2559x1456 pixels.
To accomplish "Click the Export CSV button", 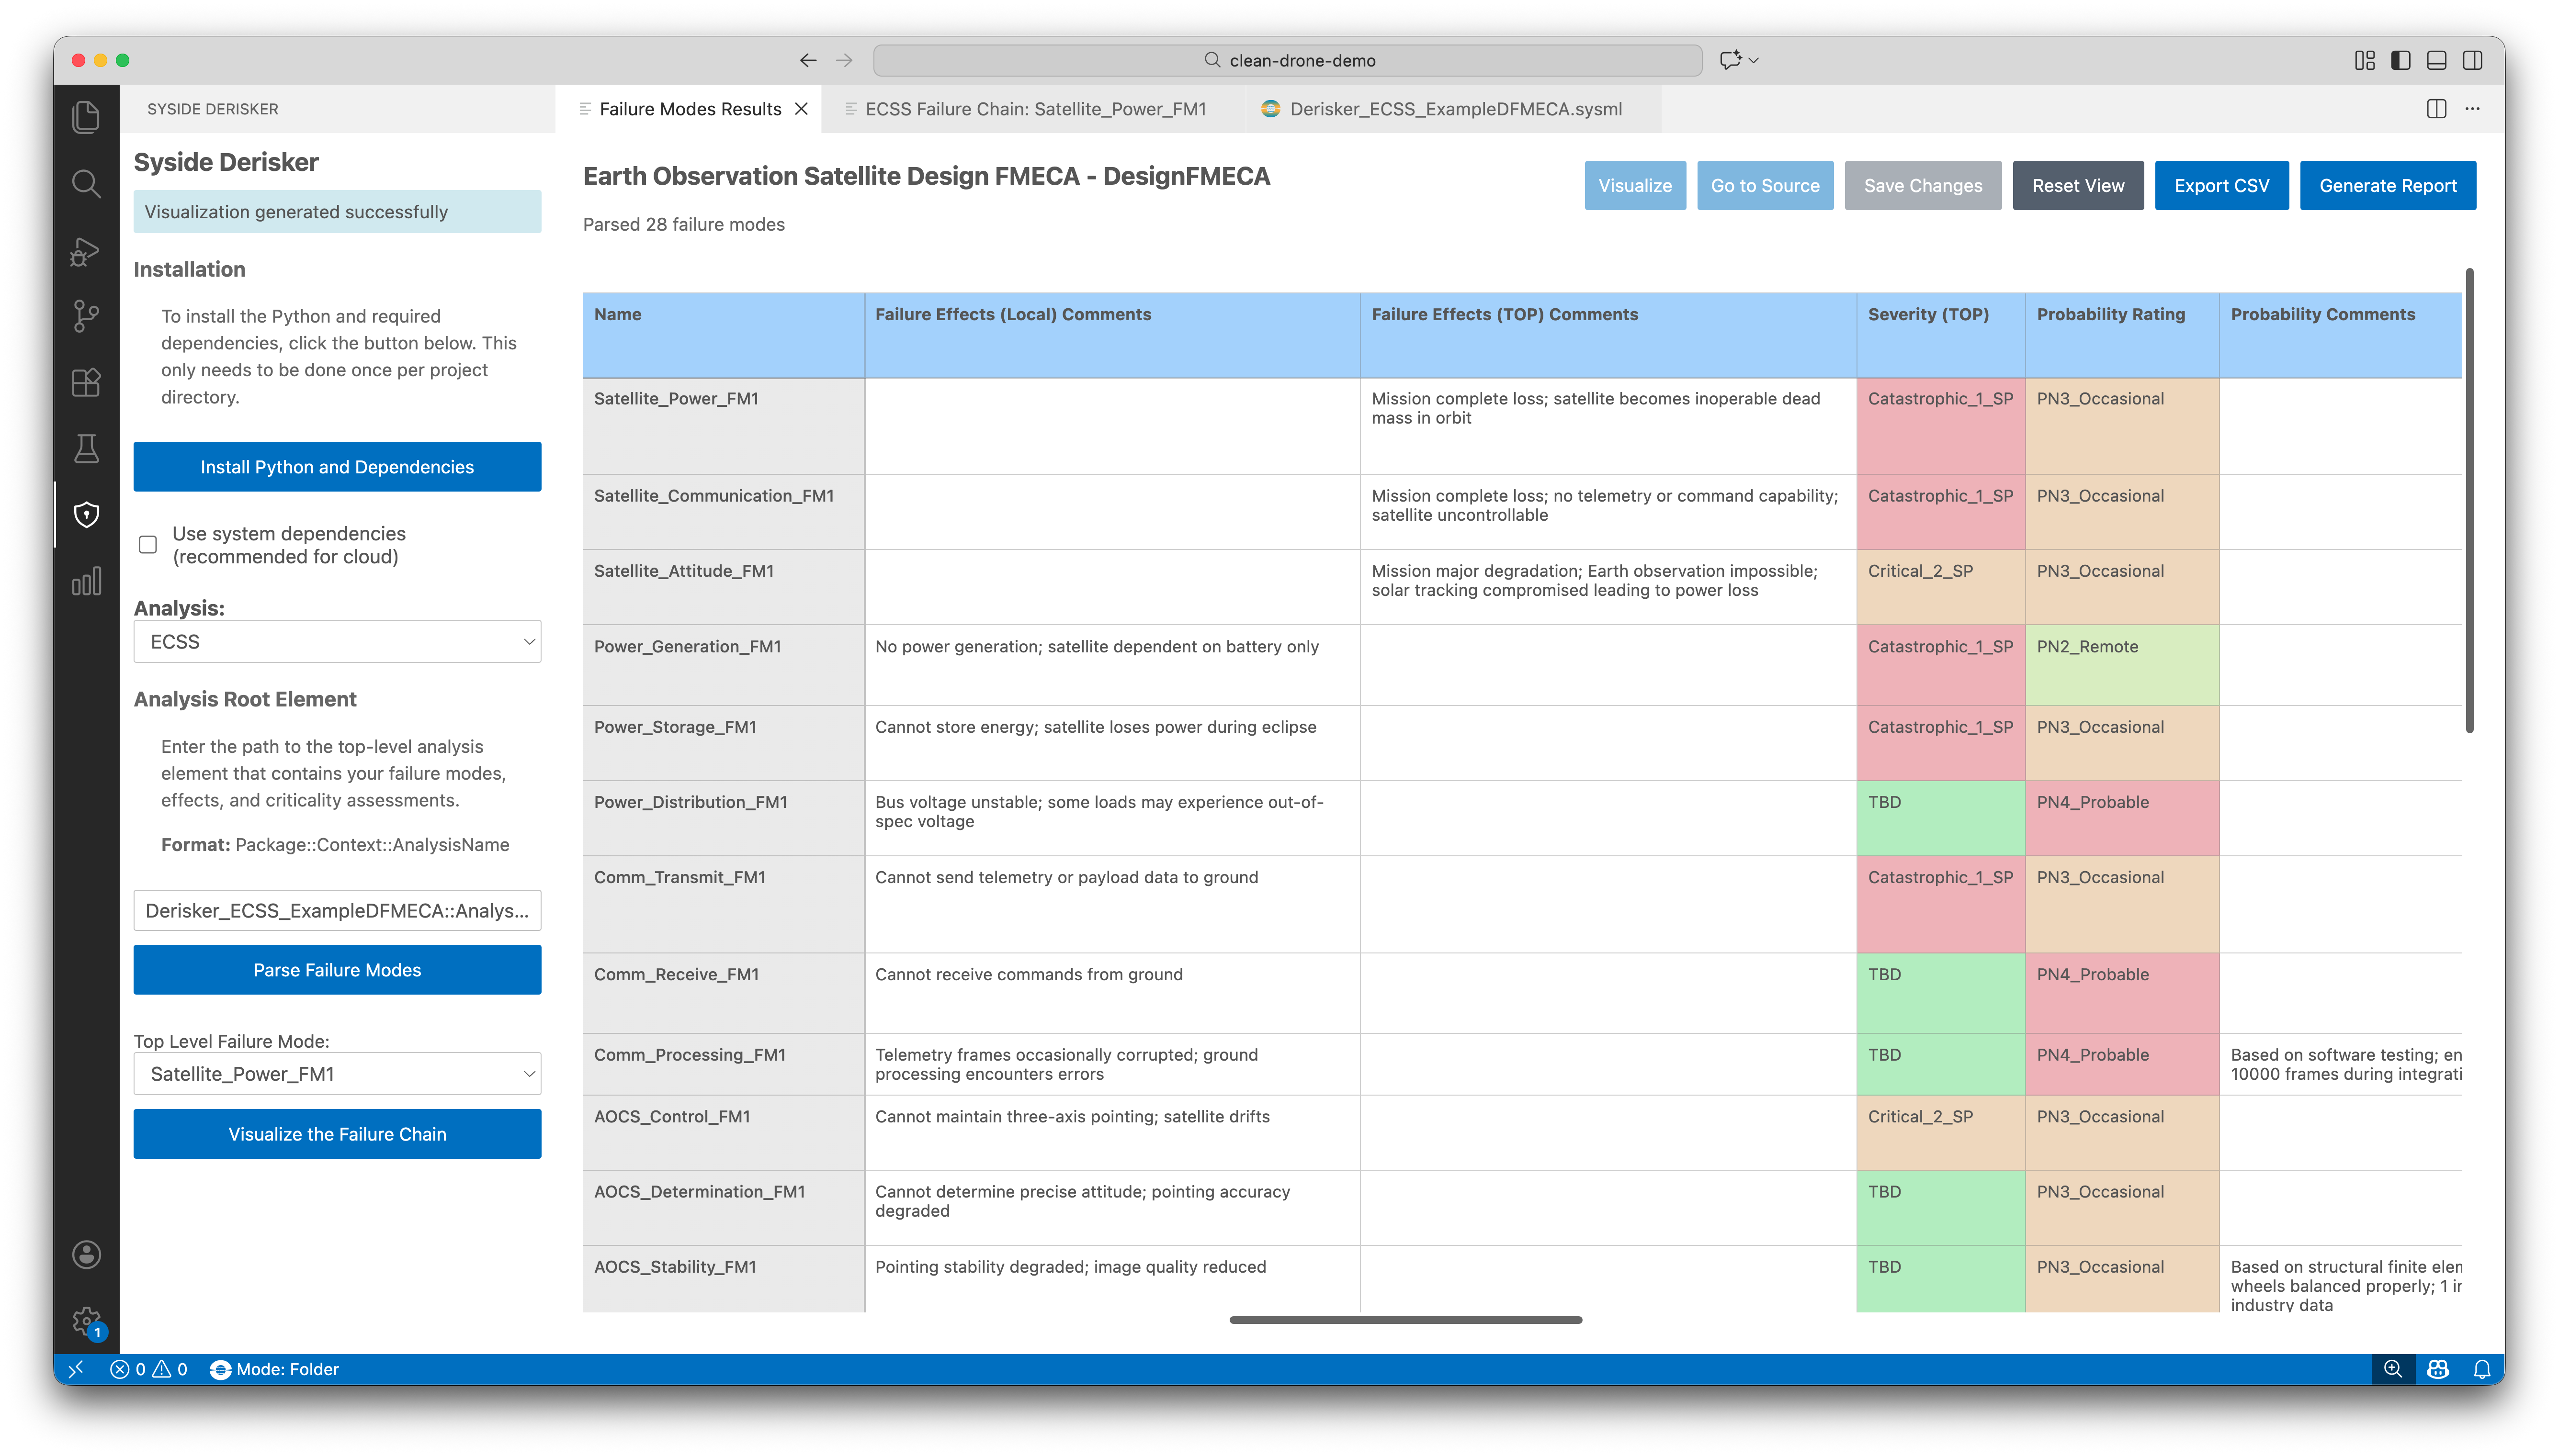I will pos(2221,186).
